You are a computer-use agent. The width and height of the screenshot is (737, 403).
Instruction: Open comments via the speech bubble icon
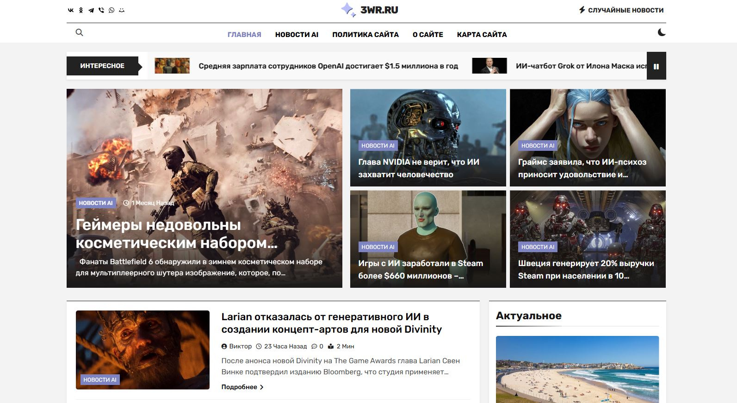[314, 347]
